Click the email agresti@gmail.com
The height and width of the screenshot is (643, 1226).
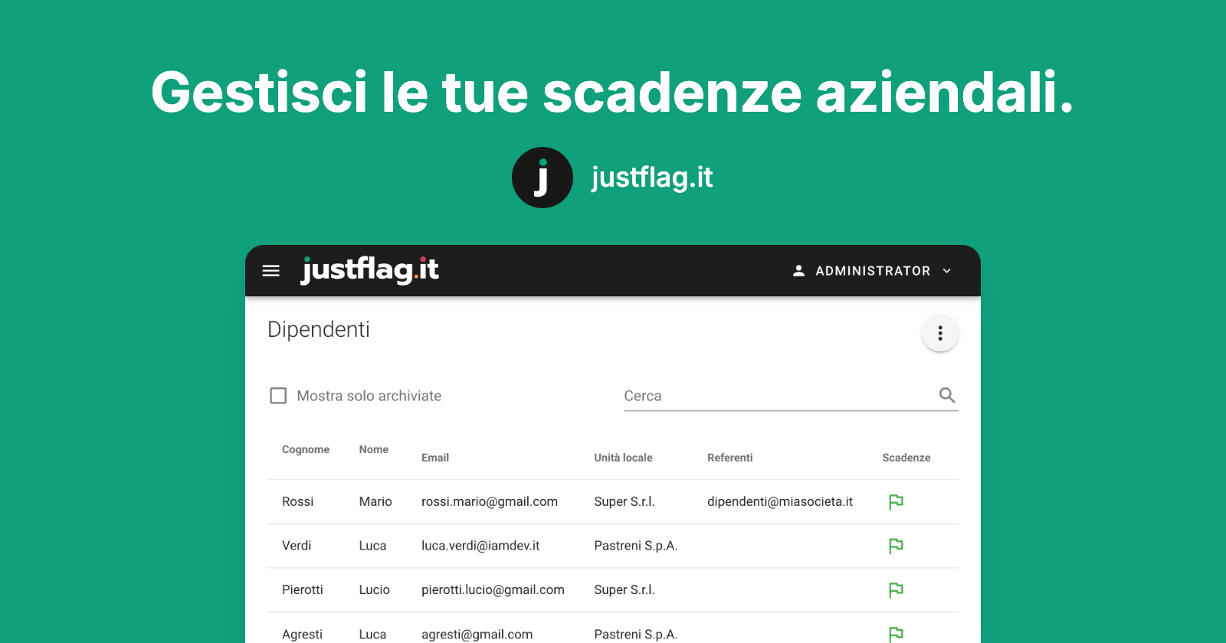point(477,635)
